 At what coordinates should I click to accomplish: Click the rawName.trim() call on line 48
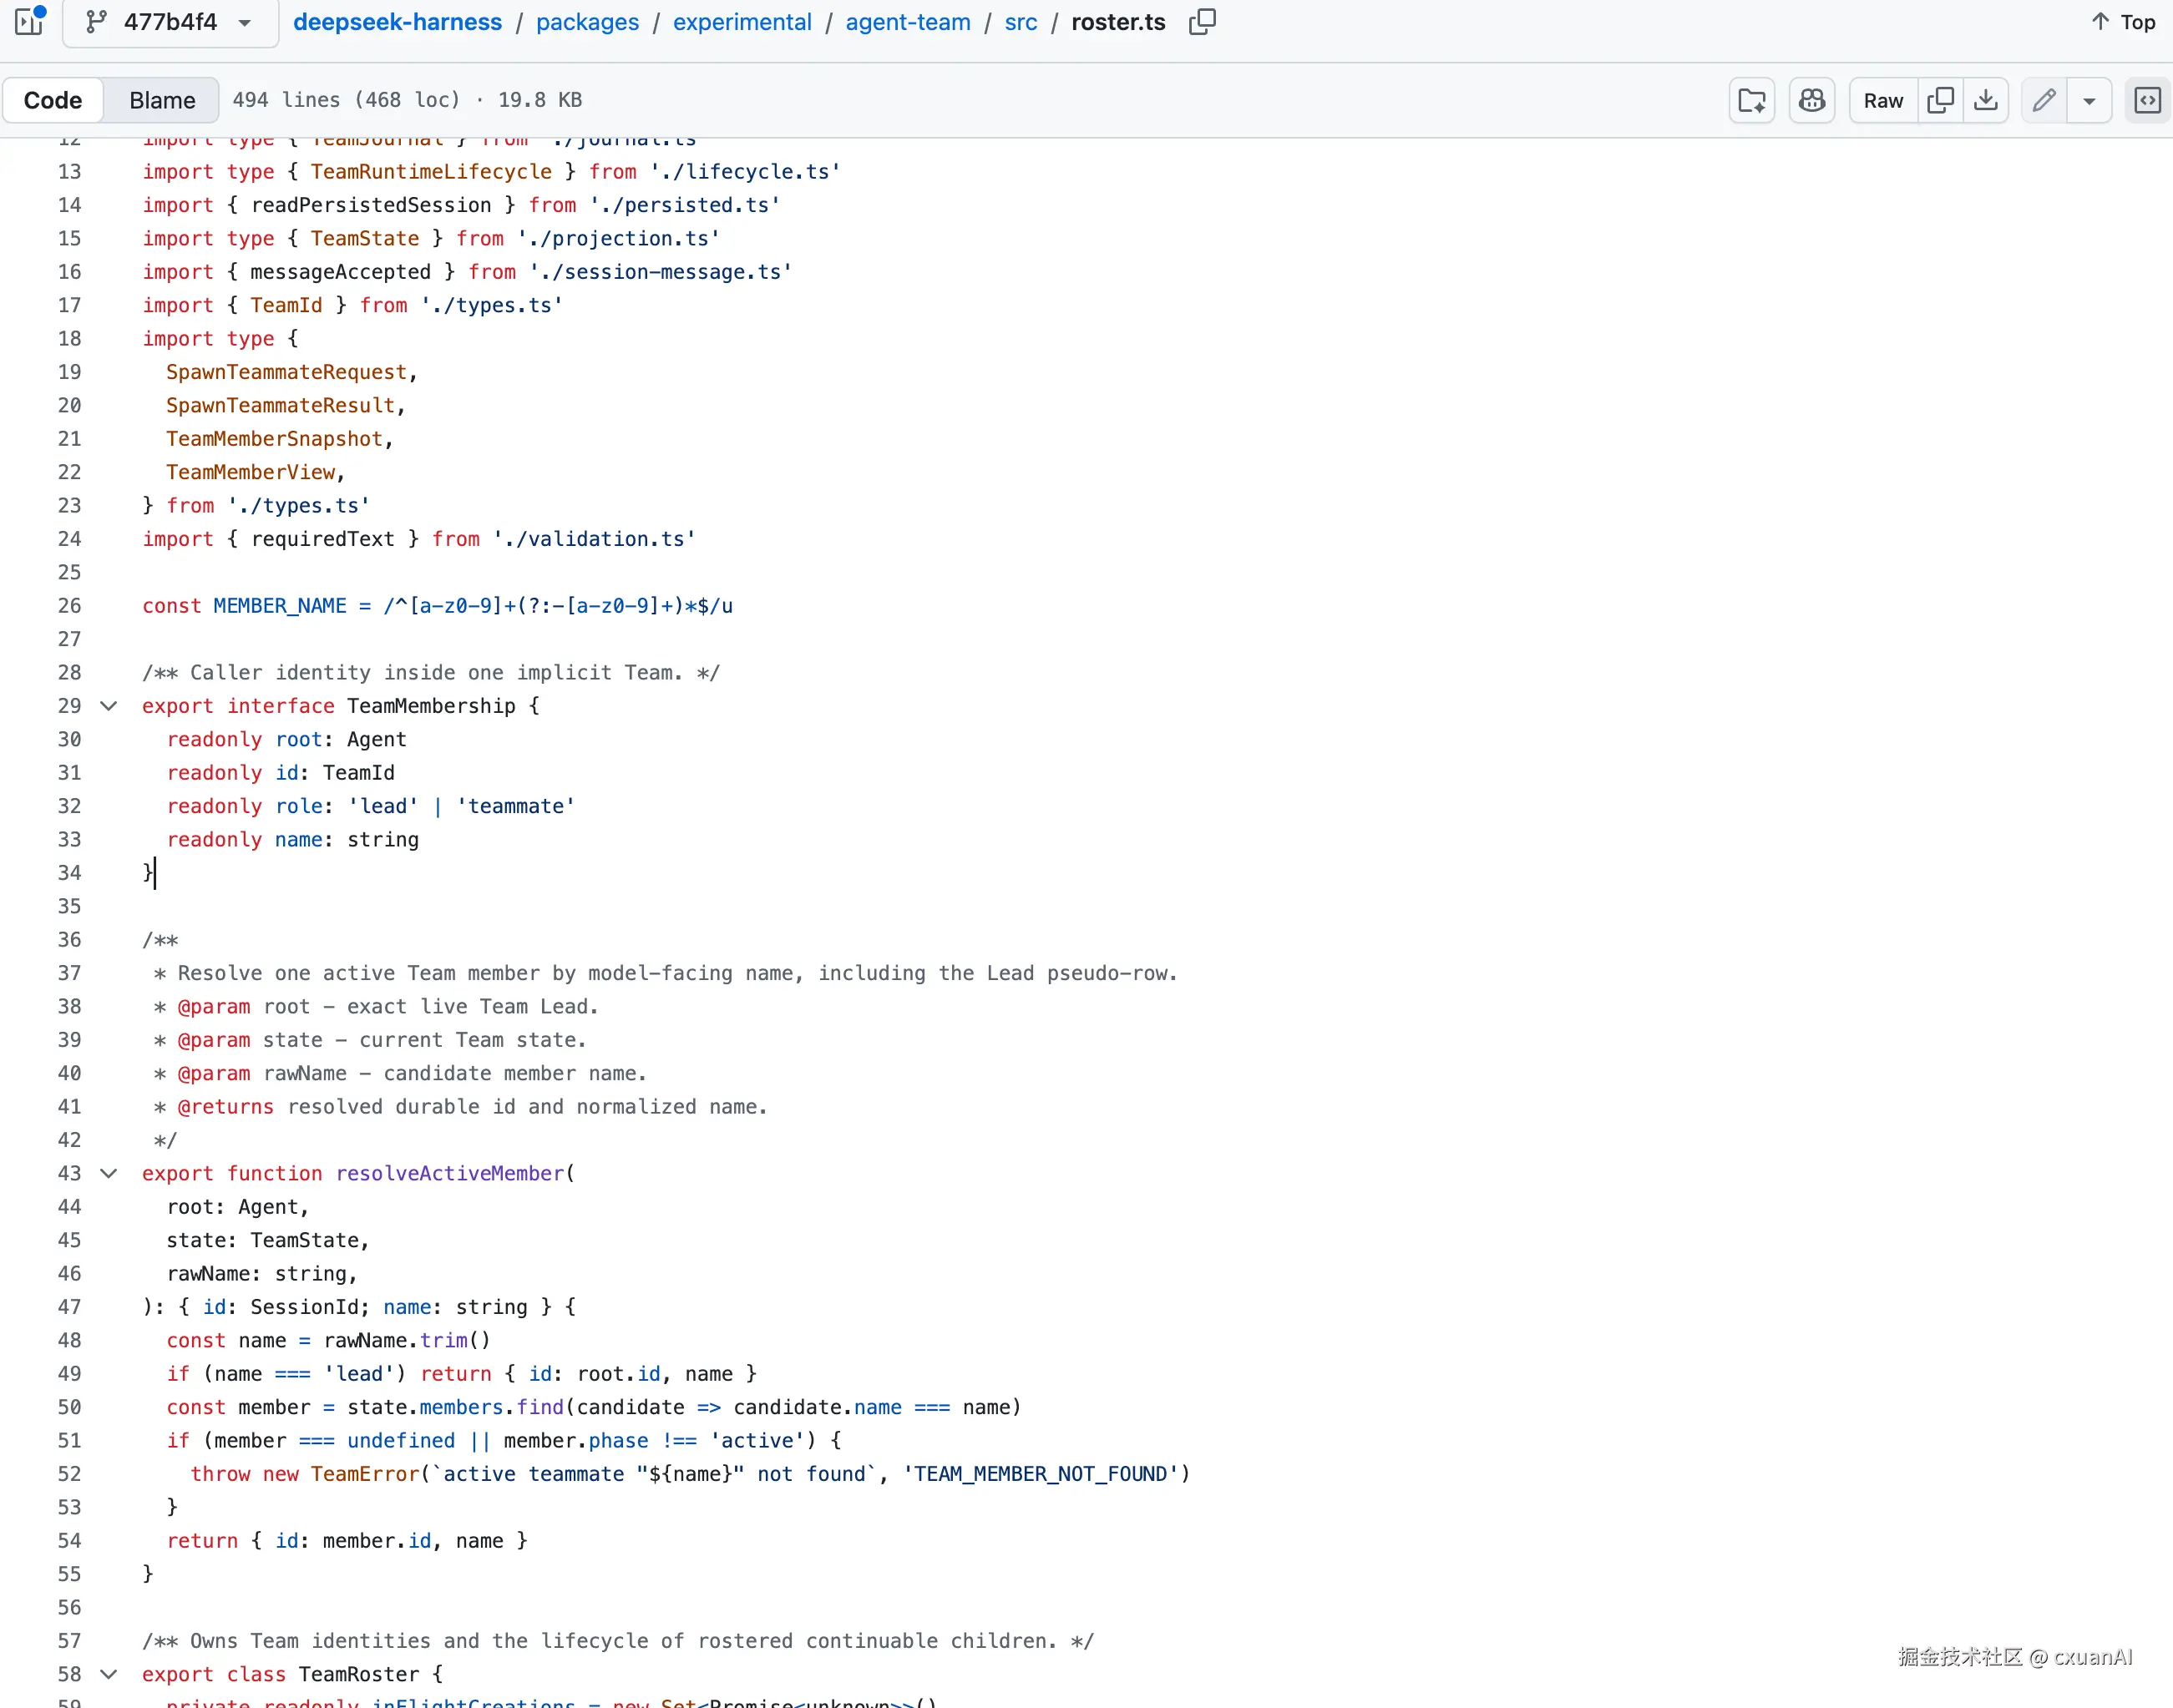[x=408, y=1340]
